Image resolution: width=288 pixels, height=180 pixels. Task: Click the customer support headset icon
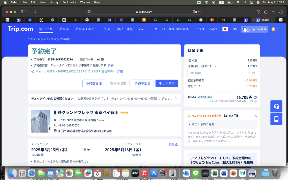tap(276, 106)
